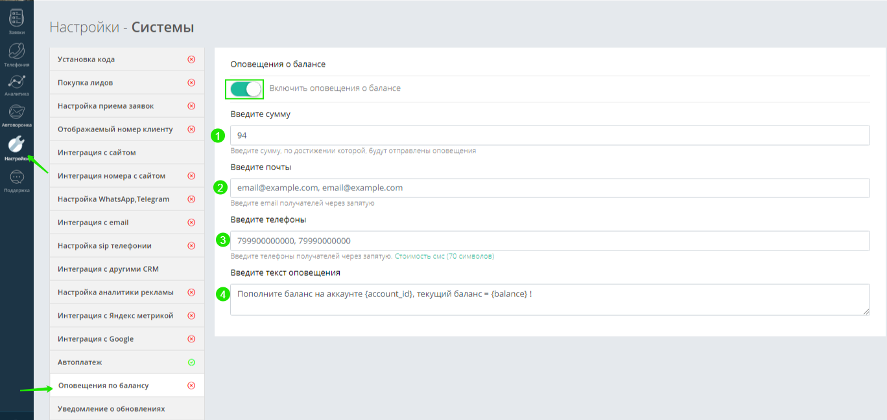The image size is (887, 420).
Task: Open Покупка лидов settings section
Action: (x=127, y=83)
